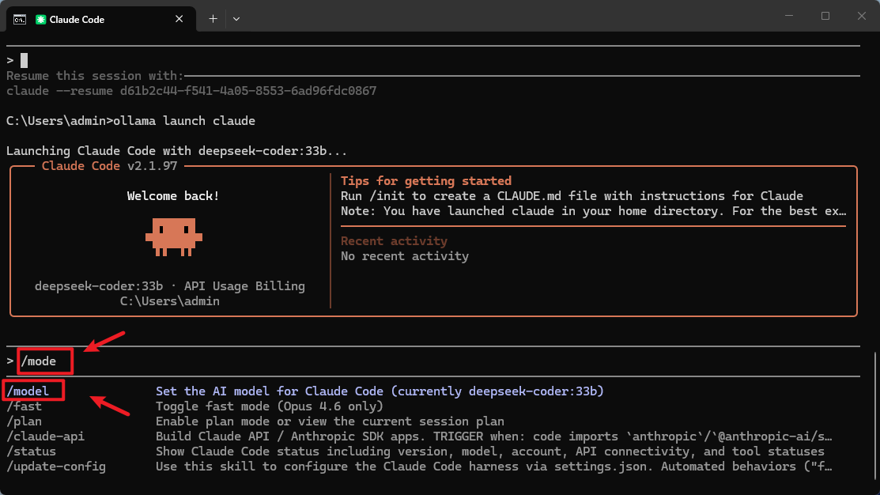Image resolution: width=880 pixels, height=495 pixels.
Task: Open a new terminal tab
Action: 213,19
